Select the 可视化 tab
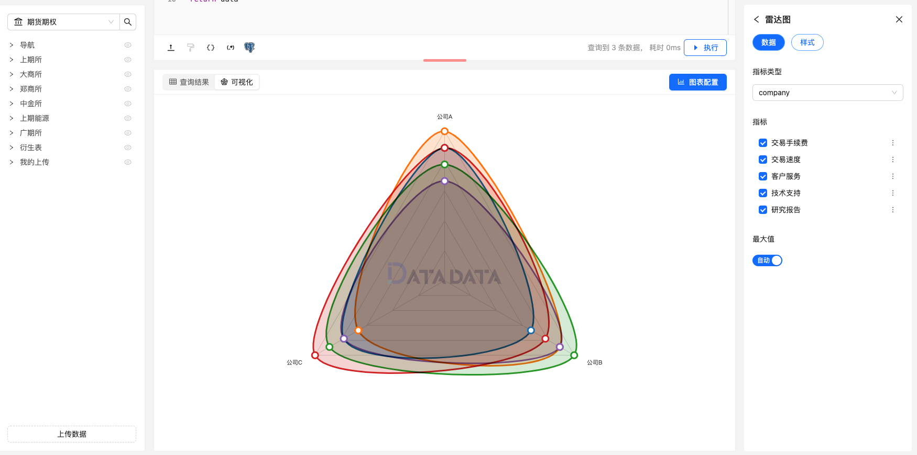 237,82
